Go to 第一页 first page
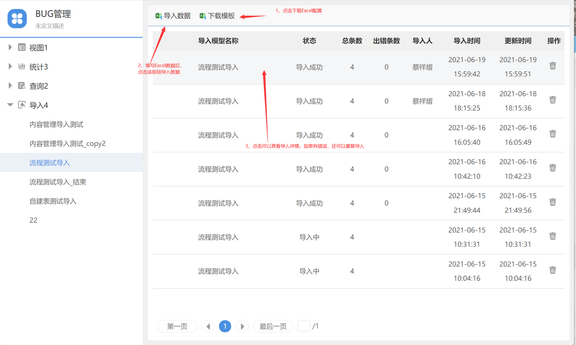 [177, 326]
